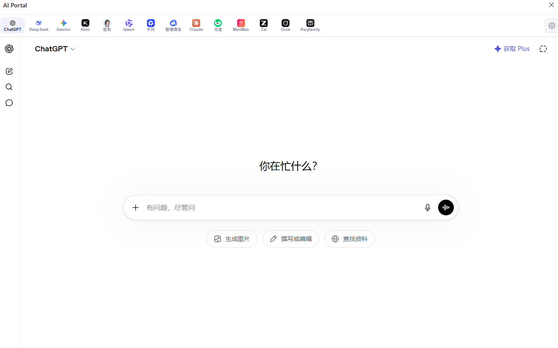Select the Kimi assistant tab
This screenshot has width=558, height=348.
tap(85, 26)
